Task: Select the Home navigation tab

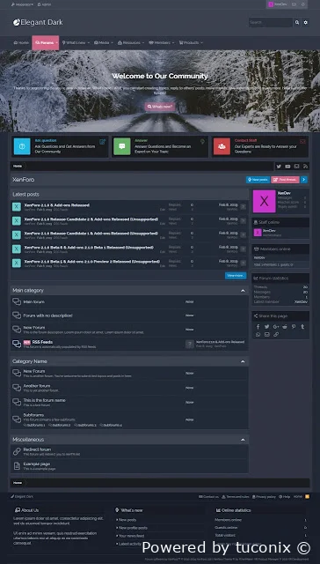Action: 21,43
